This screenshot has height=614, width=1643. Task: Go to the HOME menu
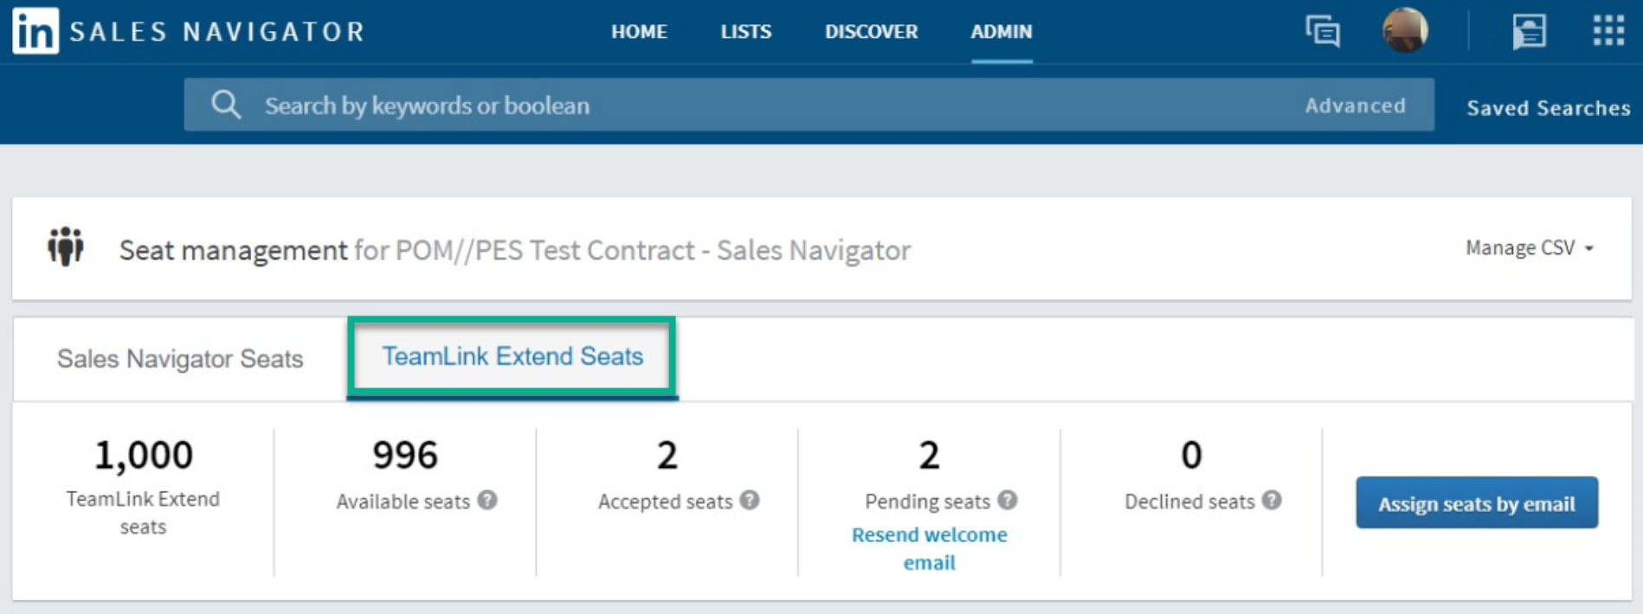(639, 31)
